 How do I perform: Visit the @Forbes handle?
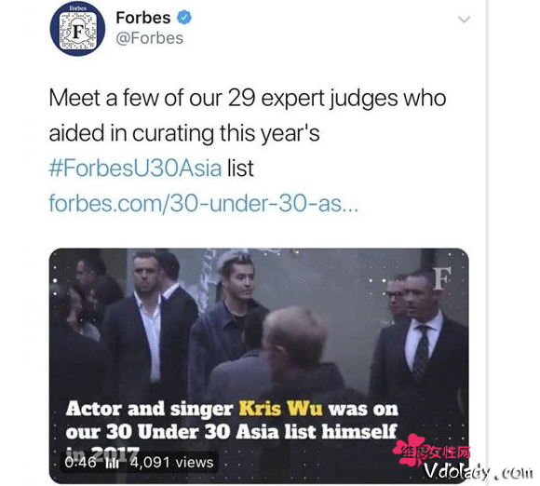click(149, 38)
